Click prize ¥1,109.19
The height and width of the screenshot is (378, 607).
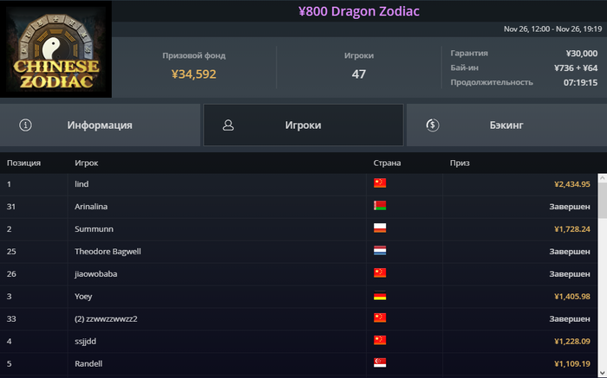point(571,363)
